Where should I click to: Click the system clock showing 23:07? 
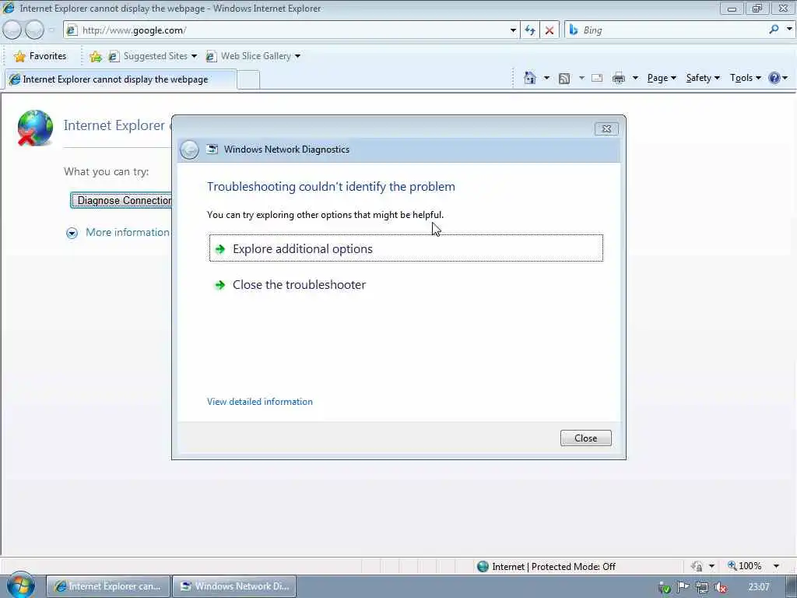758,587
